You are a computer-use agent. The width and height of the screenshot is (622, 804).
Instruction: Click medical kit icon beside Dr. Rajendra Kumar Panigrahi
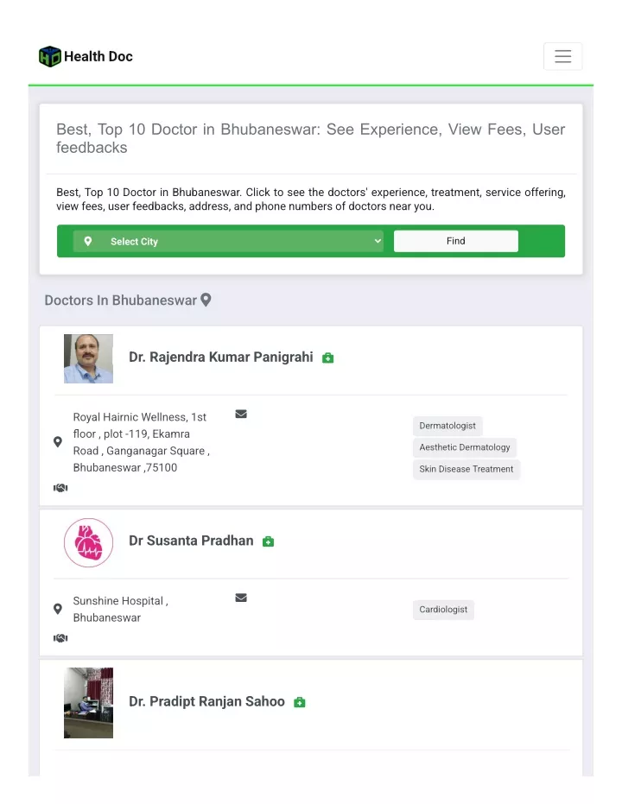(x=327, y=358)
